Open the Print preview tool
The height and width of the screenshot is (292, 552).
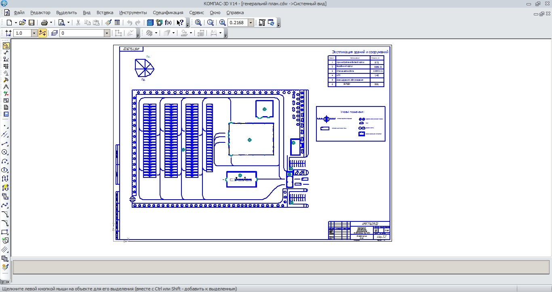click(x=61, y=23)
